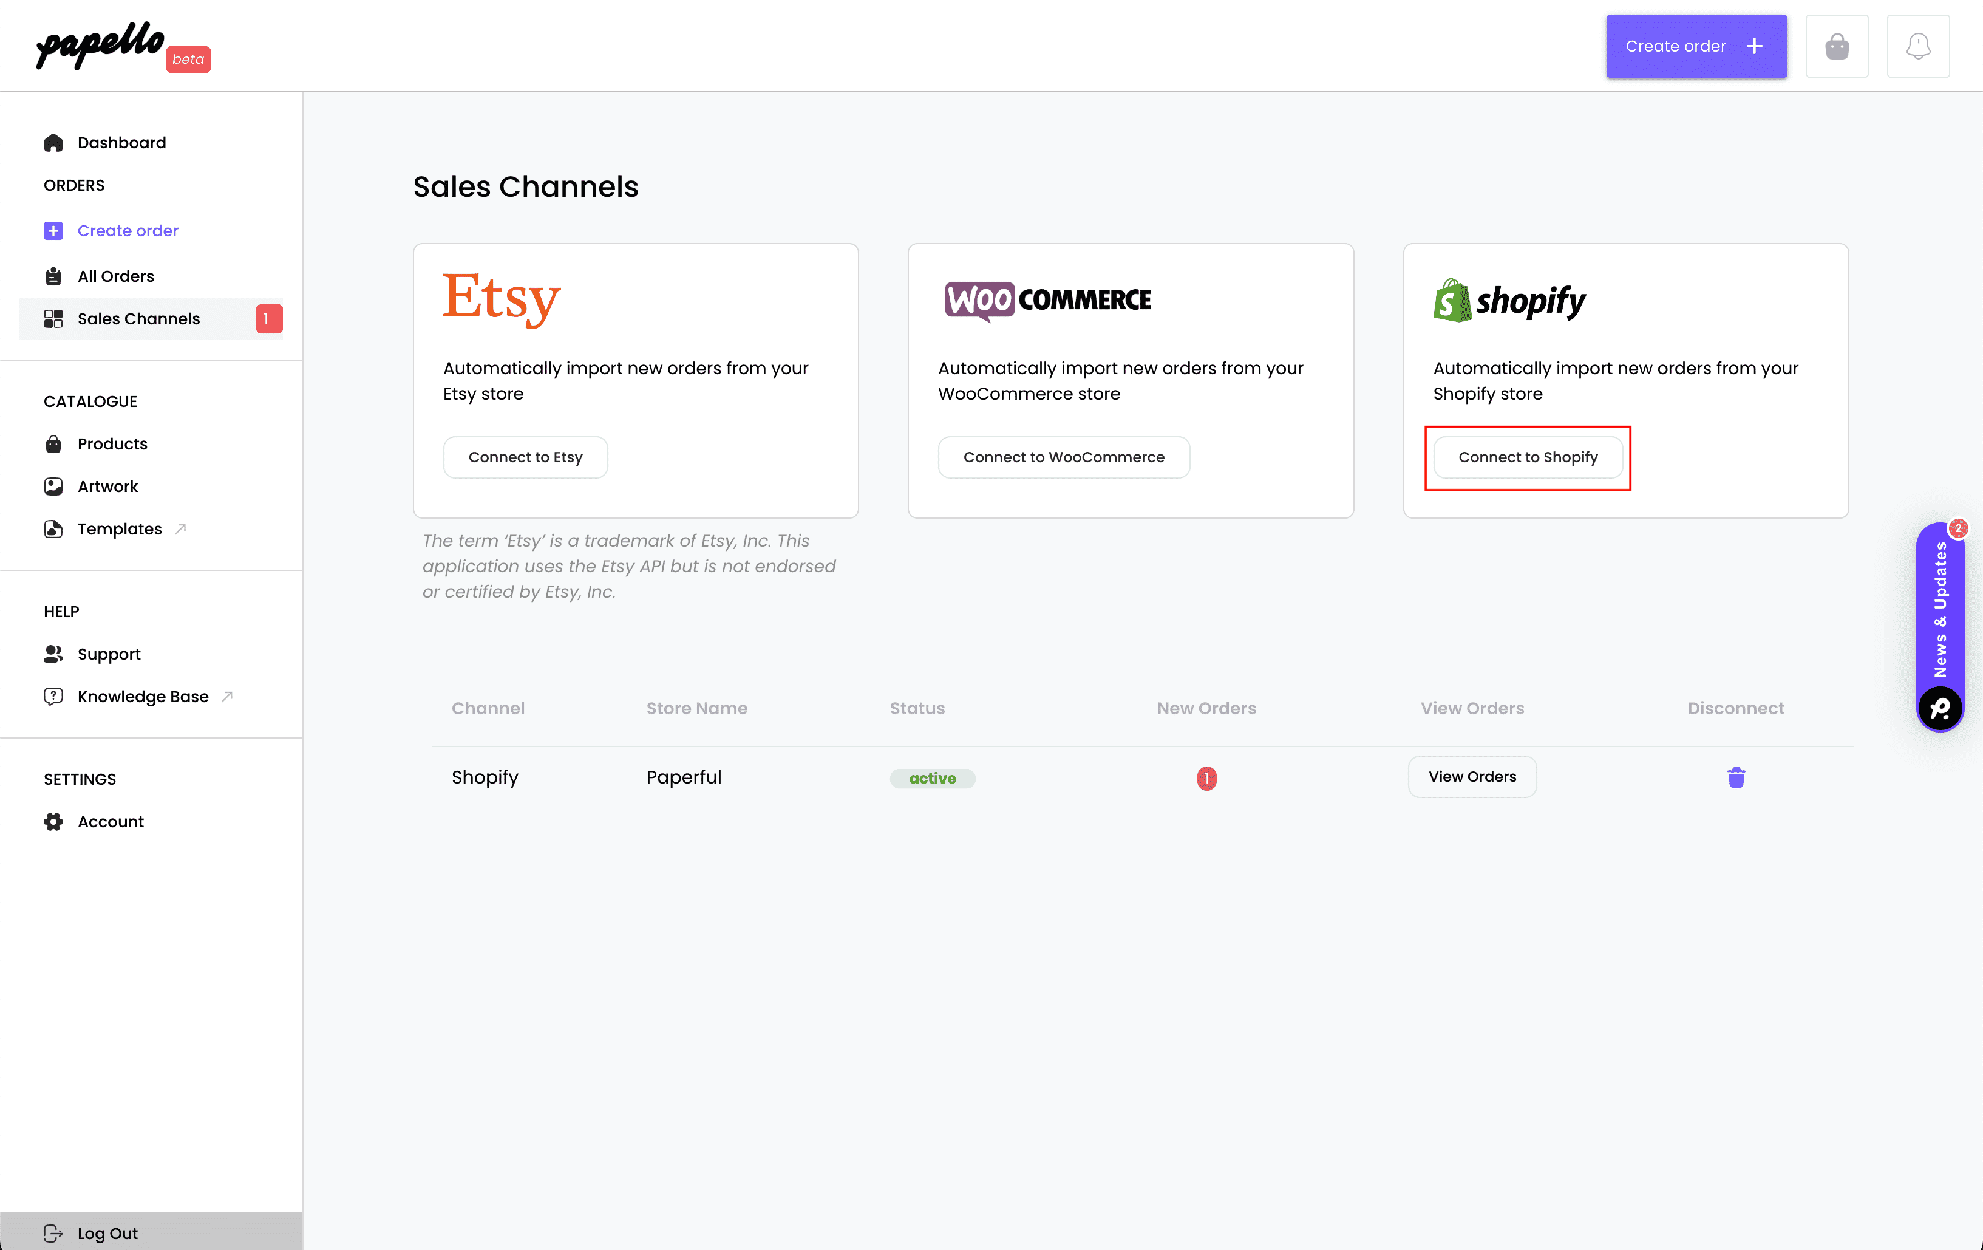Click the Shopify logo
This screenshot has width=1983, height=1250.
tap(1509, 300)
